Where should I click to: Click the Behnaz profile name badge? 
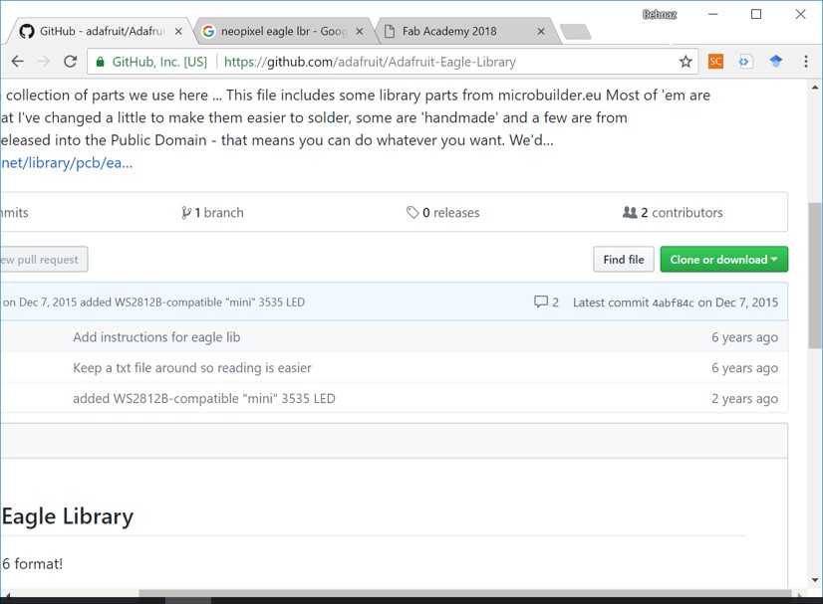(x=660, y=15)
